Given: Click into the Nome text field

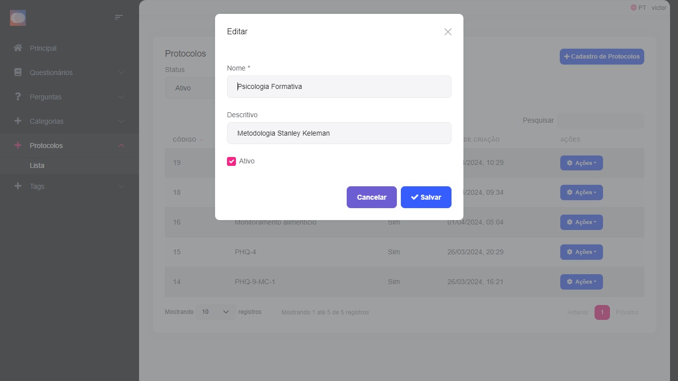Looking at the screenshot, I should 339,87.
